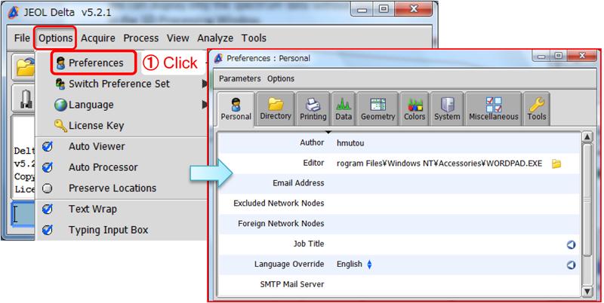Click the magnet icon in Delta toolbar
Viewport: 604px width, 303px height.
(x=26, y=99)
